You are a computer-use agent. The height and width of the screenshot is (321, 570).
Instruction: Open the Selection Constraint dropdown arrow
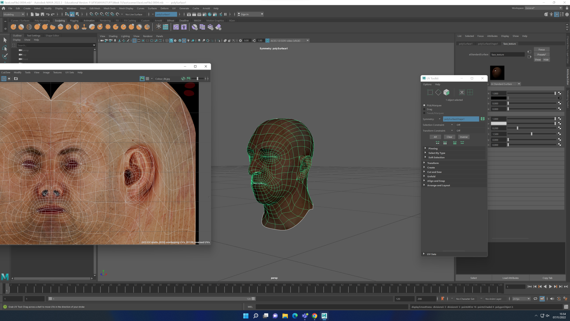click(x=452, y=125)
